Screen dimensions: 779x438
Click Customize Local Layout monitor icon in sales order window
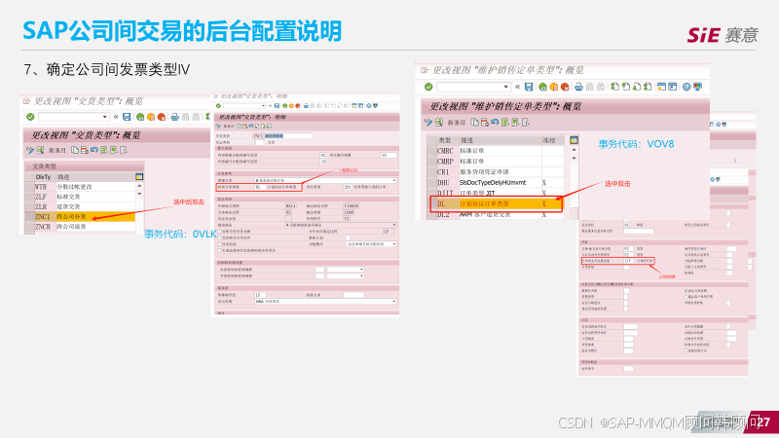pyautogui.click(x=698, y=87)
